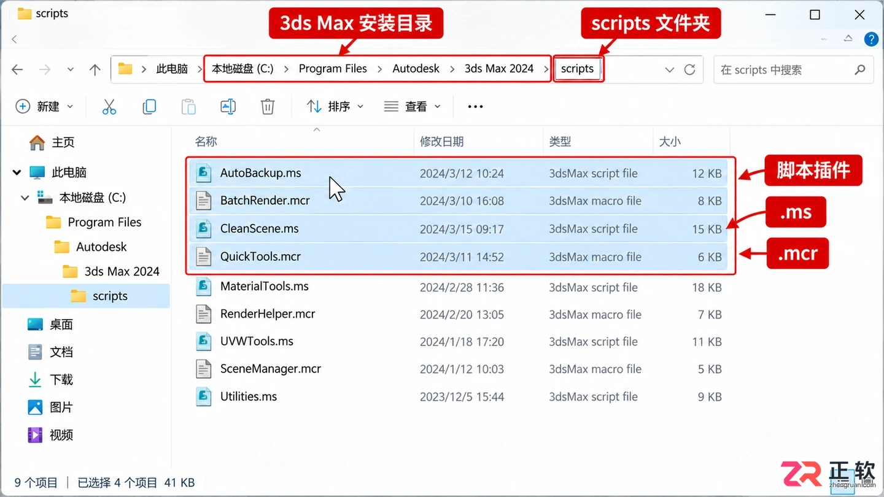The image size is (884, 497).
Task: Click the 2024/3/15 09:17 date cell
Action: pos(462,229)
